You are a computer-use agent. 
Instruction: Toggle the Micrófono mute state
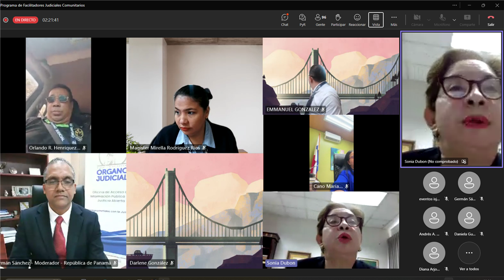[442, 20]
